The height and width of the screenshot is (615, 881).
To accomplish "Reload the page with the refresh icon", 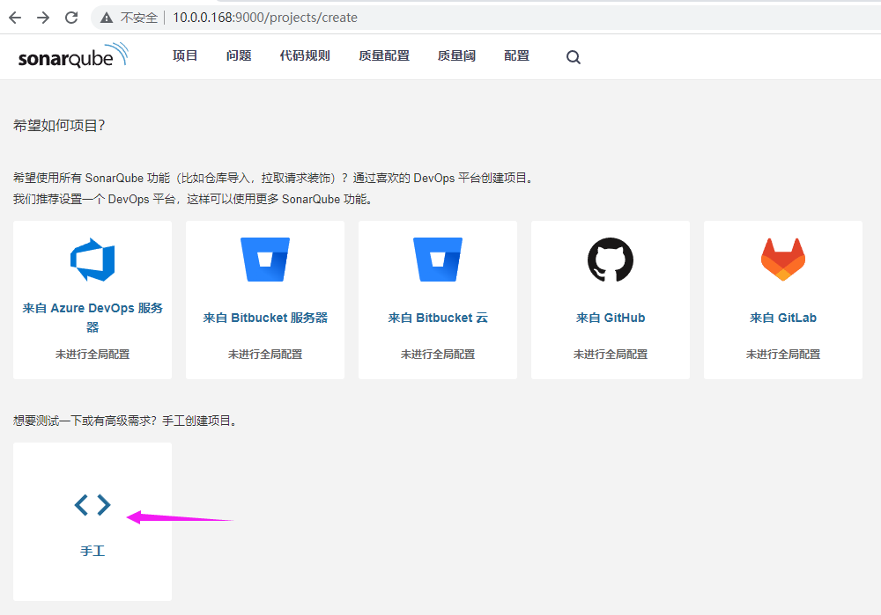I will (x=71, y=18).
